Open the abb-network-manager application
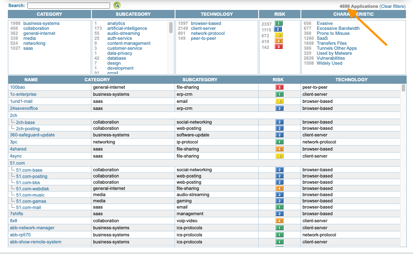This screenshot has height=255, width=413. click(x=32, y=228)
